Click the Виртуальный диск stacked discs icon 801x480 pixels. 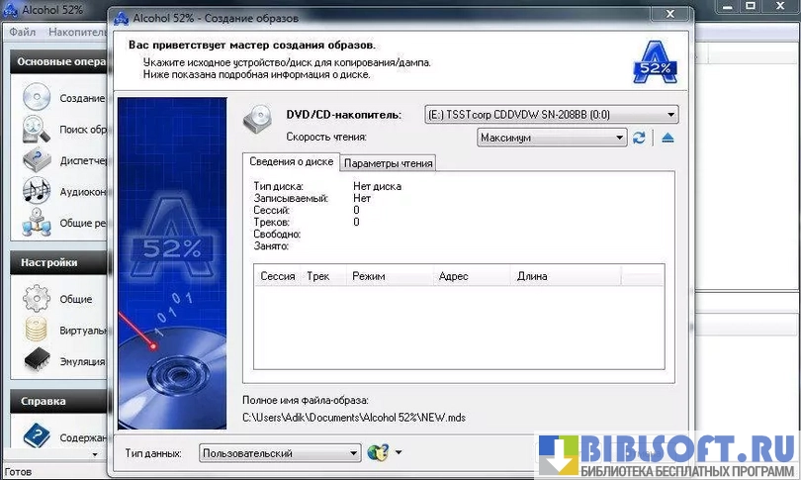pos(37,329)
